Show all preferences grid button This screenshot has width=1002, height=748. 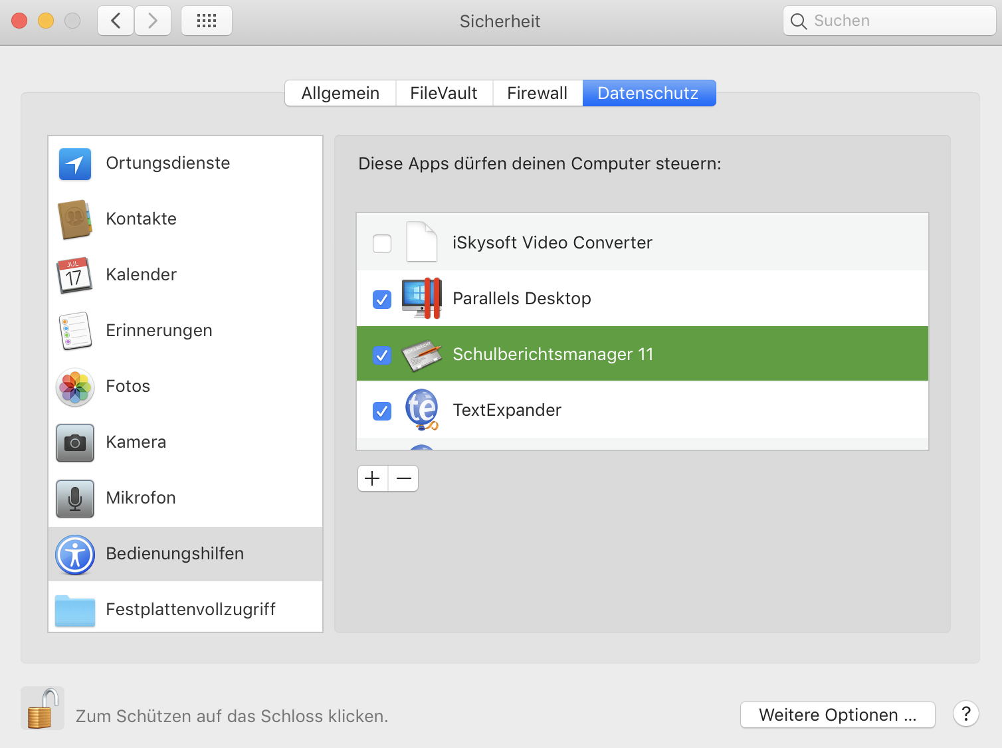pos(207,21)
